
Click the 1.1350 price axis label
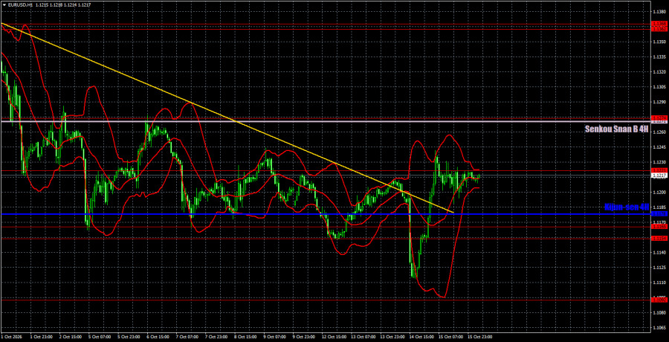point(658,42)
